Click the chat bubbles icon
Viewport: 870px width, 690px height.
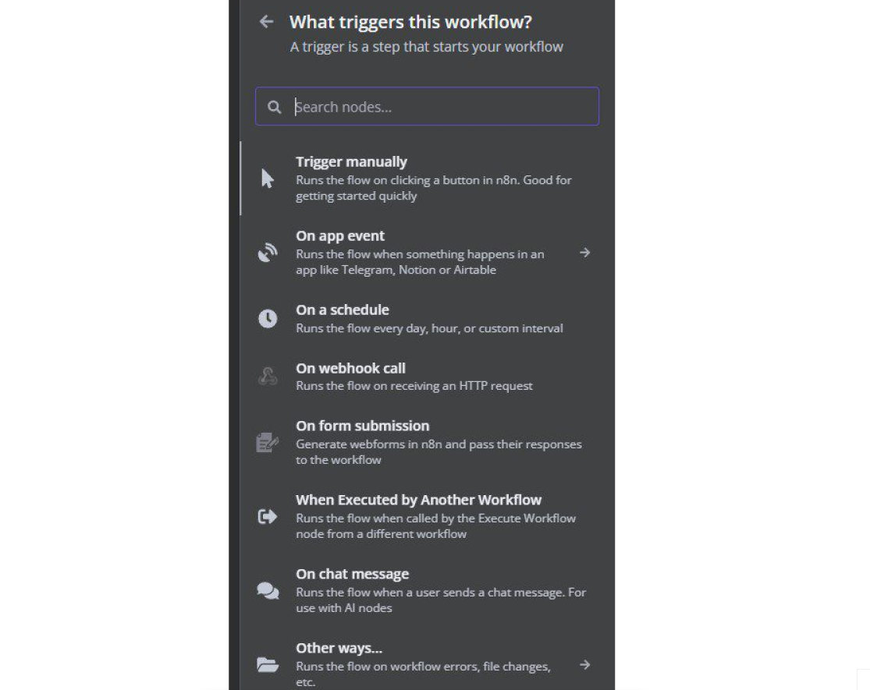click(268, 590)
